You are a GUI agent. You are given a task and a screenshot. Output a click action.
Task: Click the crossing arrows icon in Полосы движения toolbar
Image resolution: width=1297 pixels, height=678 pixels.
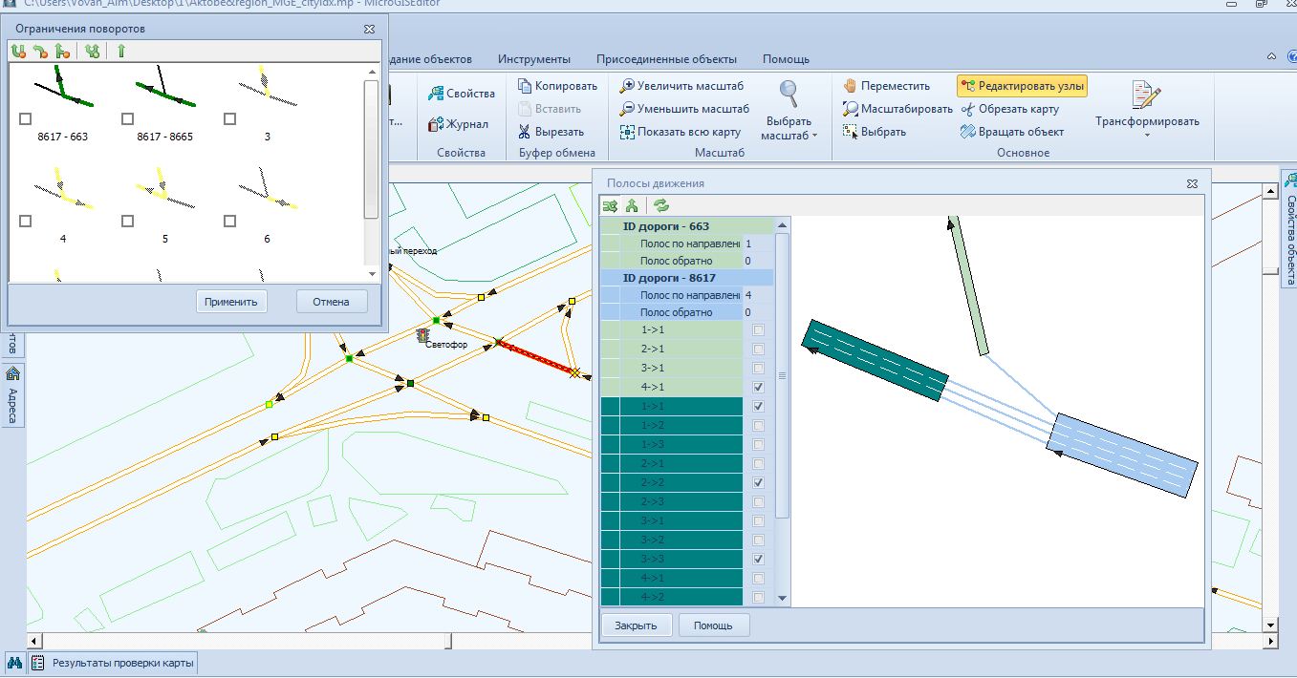(x=611, y=205)
